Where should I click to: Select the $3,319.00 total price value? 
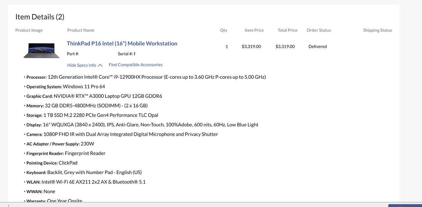click(x=285, y=46)
